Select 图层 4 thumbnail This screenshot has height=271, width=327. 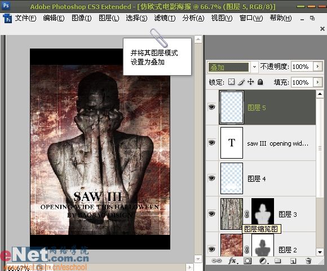[232, 178]
